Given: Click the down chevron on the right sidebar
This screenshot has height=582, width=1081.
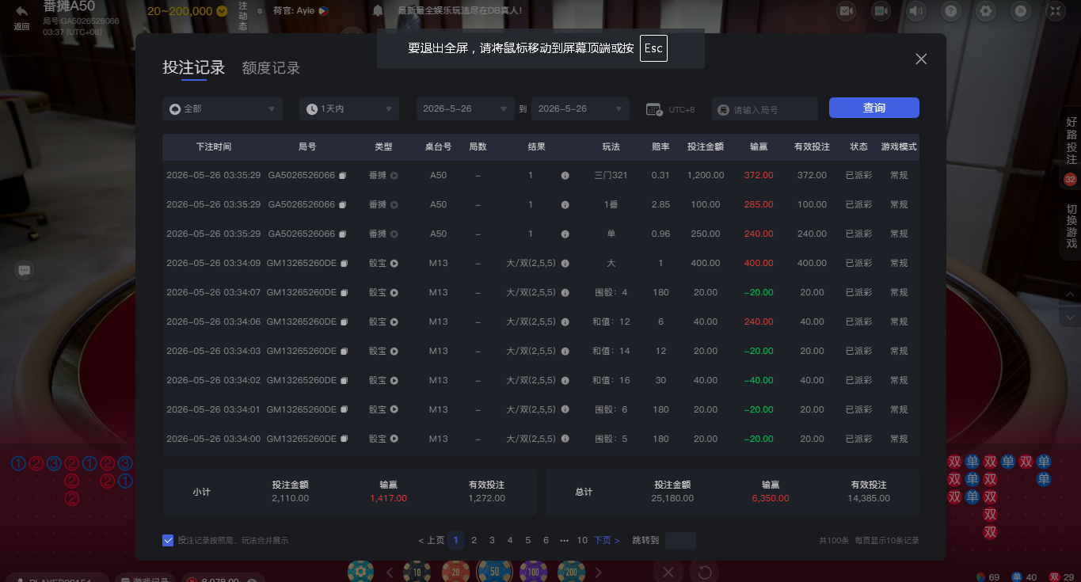Looking at the screenshot, I should point(1070,317).
